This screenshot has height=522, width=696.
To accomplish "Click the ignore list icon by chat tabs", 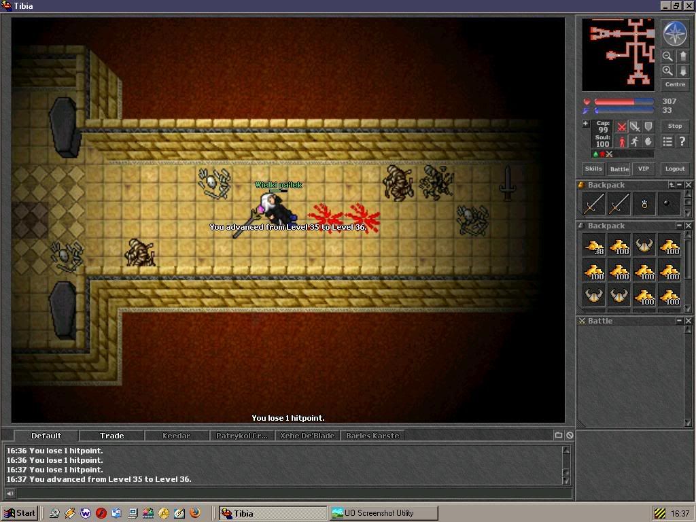I will (570, 436).
